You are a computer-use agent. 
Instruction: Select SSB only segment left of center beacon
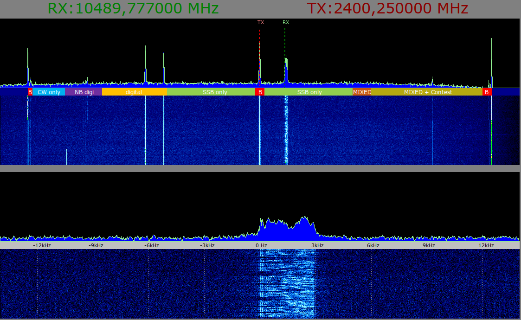tap(215, 92)
